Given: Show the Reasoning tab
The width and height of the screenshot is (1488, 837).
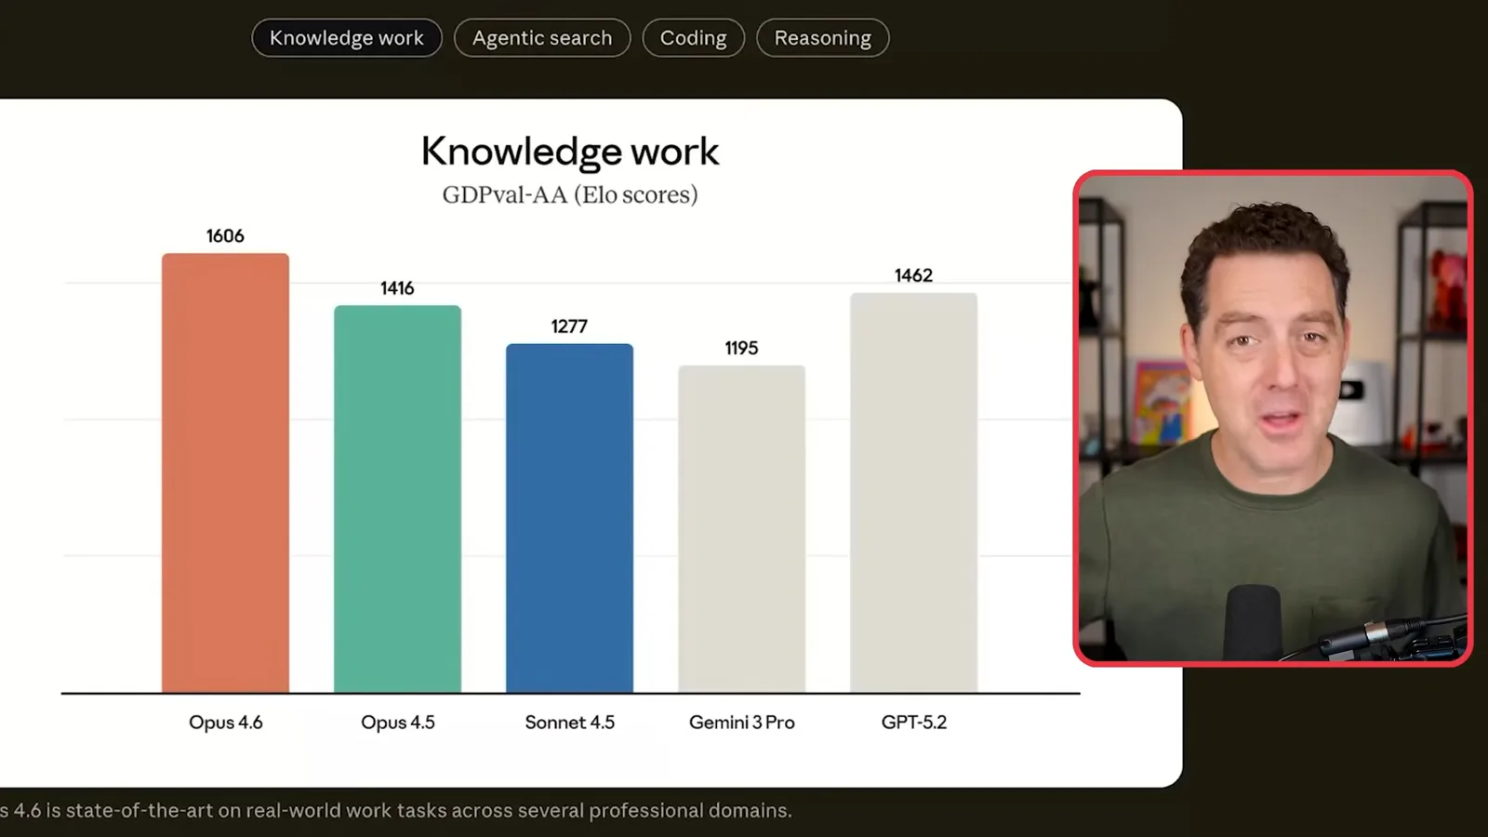Looking at the screenshot, I should [823, 38].
